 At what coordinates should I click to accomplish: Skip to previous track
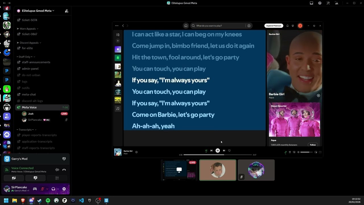(211, 151)
